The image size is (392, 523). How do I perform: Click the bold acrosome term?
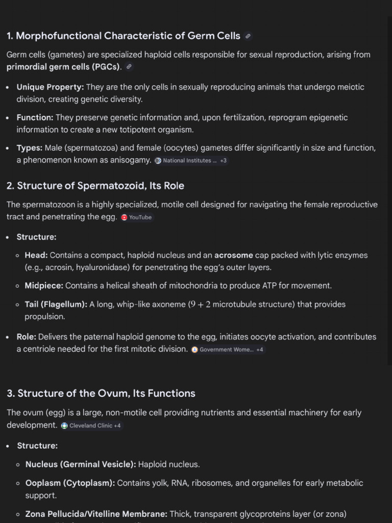pyautogui.click(x=234, y=255)
